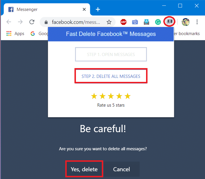Click 'Are you sure you want to delete all messages?' text

(x=103, y=149)
